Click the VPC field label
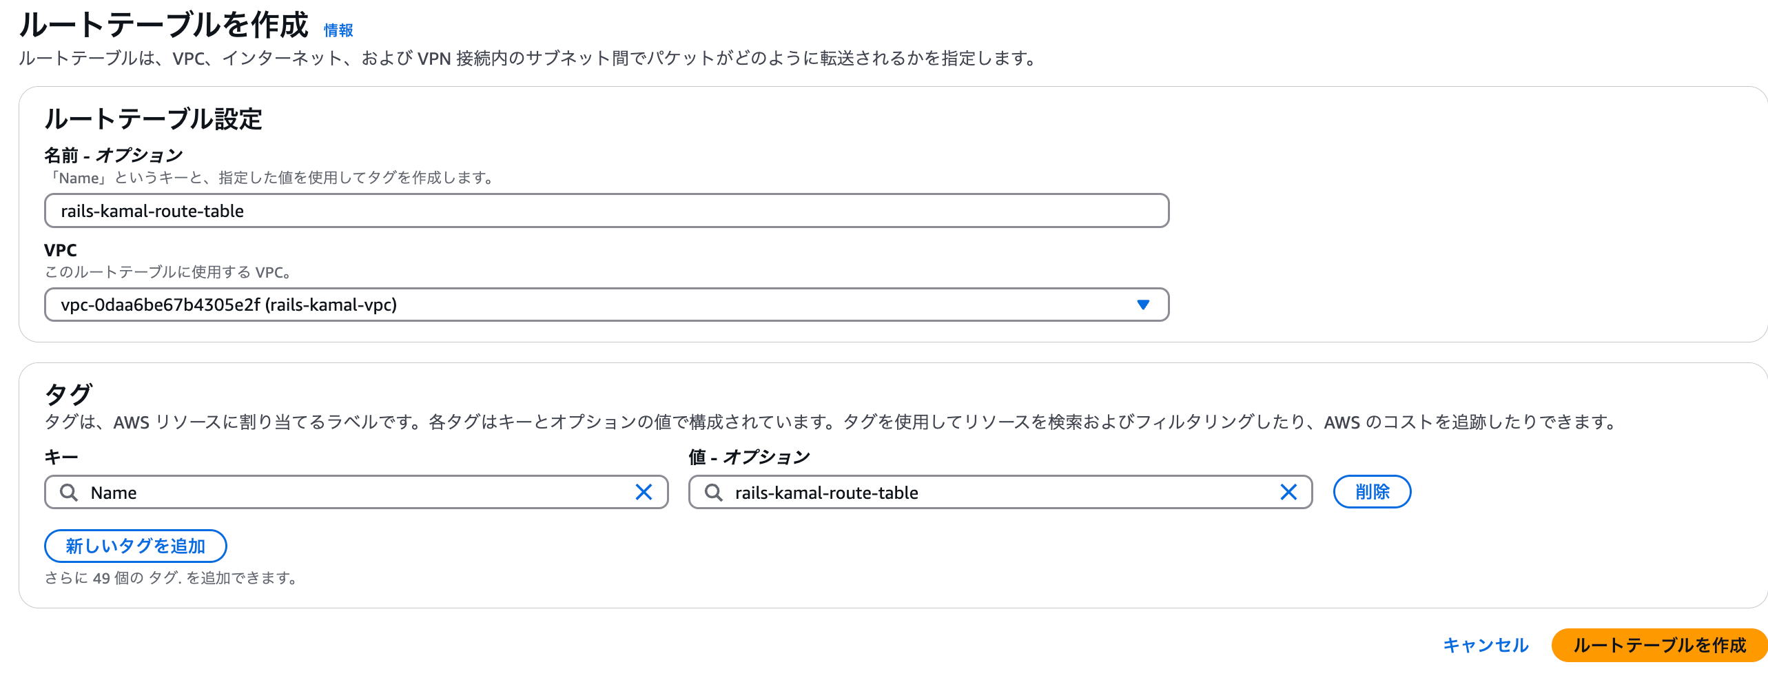The image size is (1768, 689). click(x=61, y=249)
